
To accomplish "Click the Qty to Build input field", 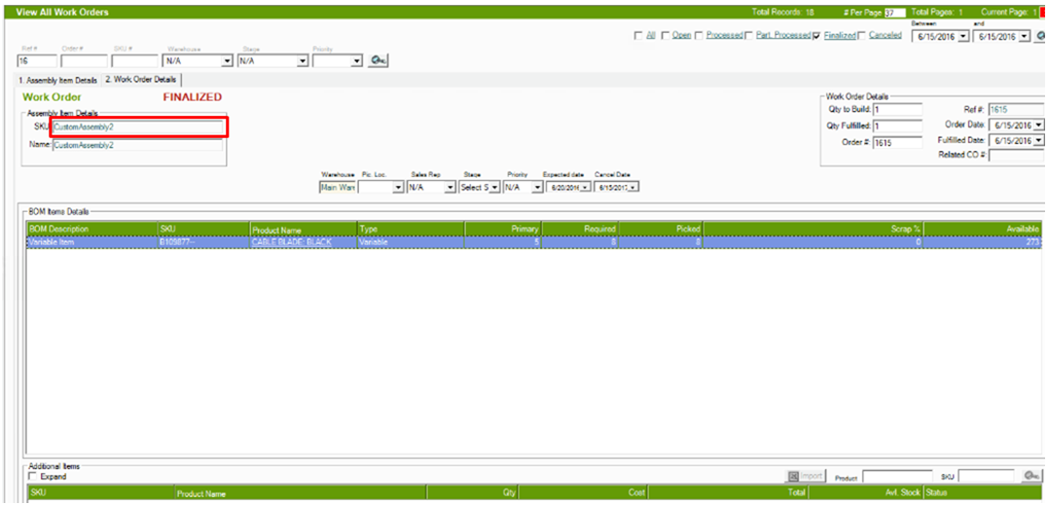I will click(x=896, y=110).
